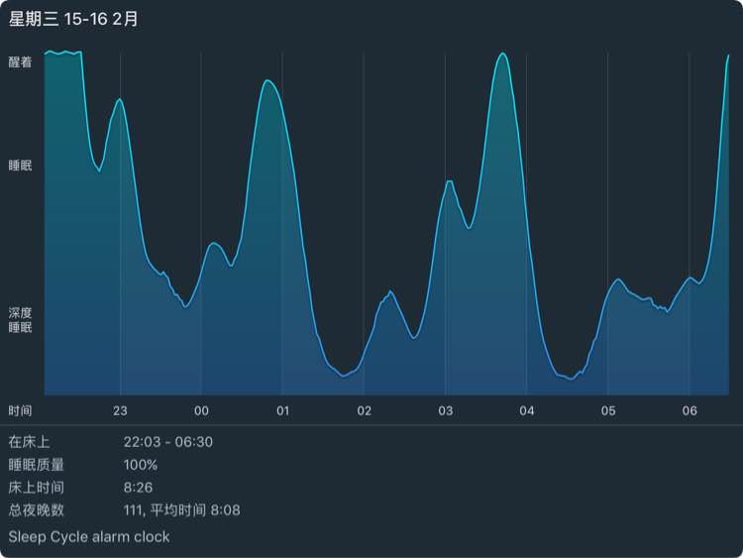Click the 'Sleep Cycle alarm clock' text

tap(89, 536)
